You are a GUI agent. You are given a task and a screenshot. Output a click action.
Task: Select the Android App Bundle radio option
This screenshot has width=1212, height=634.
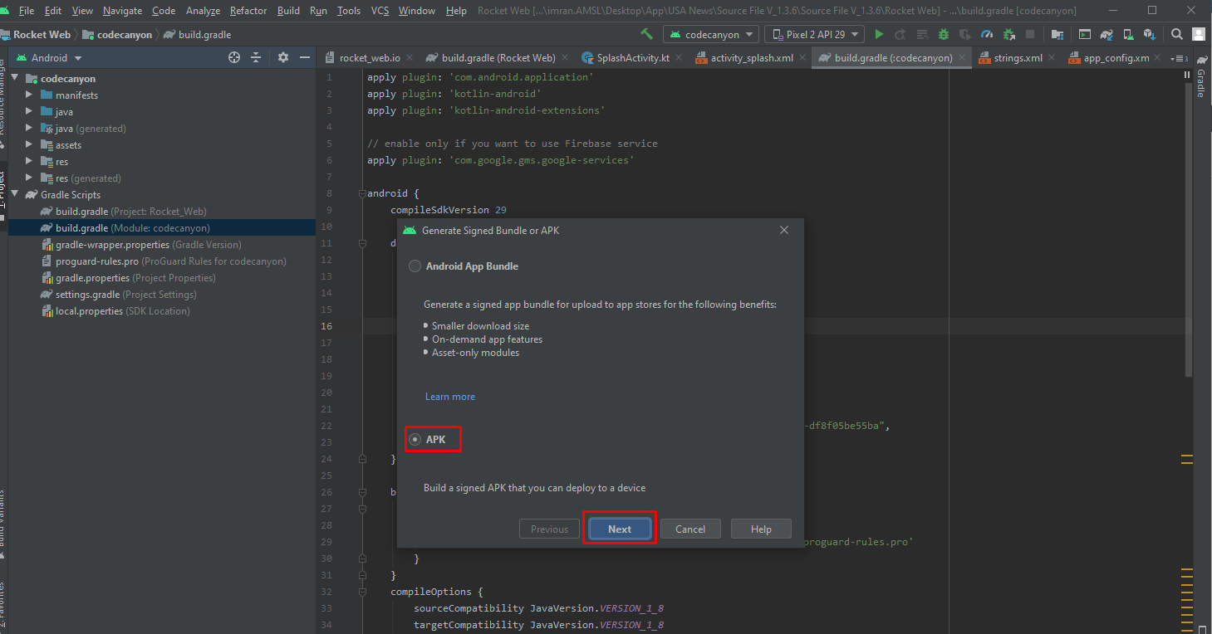[x=415, y=266]
